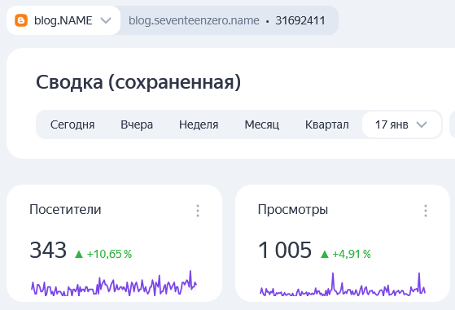The image size is (455, 310).
Task: Open the Просмотры widget three-dot menu
Action: point(426,211)
